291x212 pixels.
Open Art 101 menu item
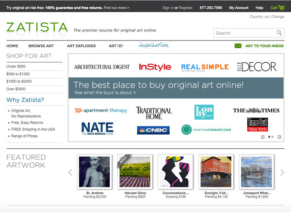click(x=116, y=46)
